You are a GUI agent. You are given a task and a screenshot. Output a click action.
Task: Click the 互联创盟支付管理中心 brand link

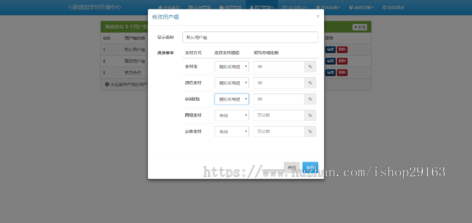[94, 7]
